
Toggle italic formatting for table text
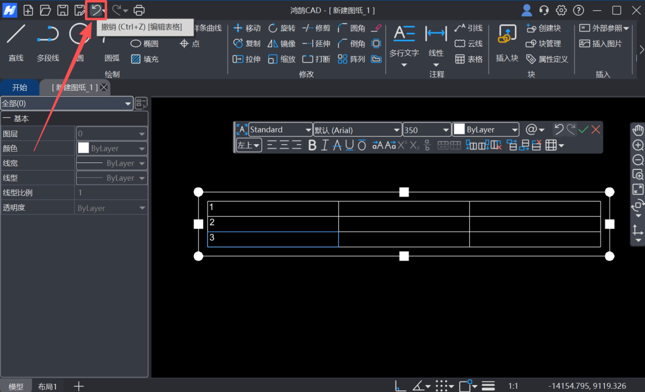[325, 145]
